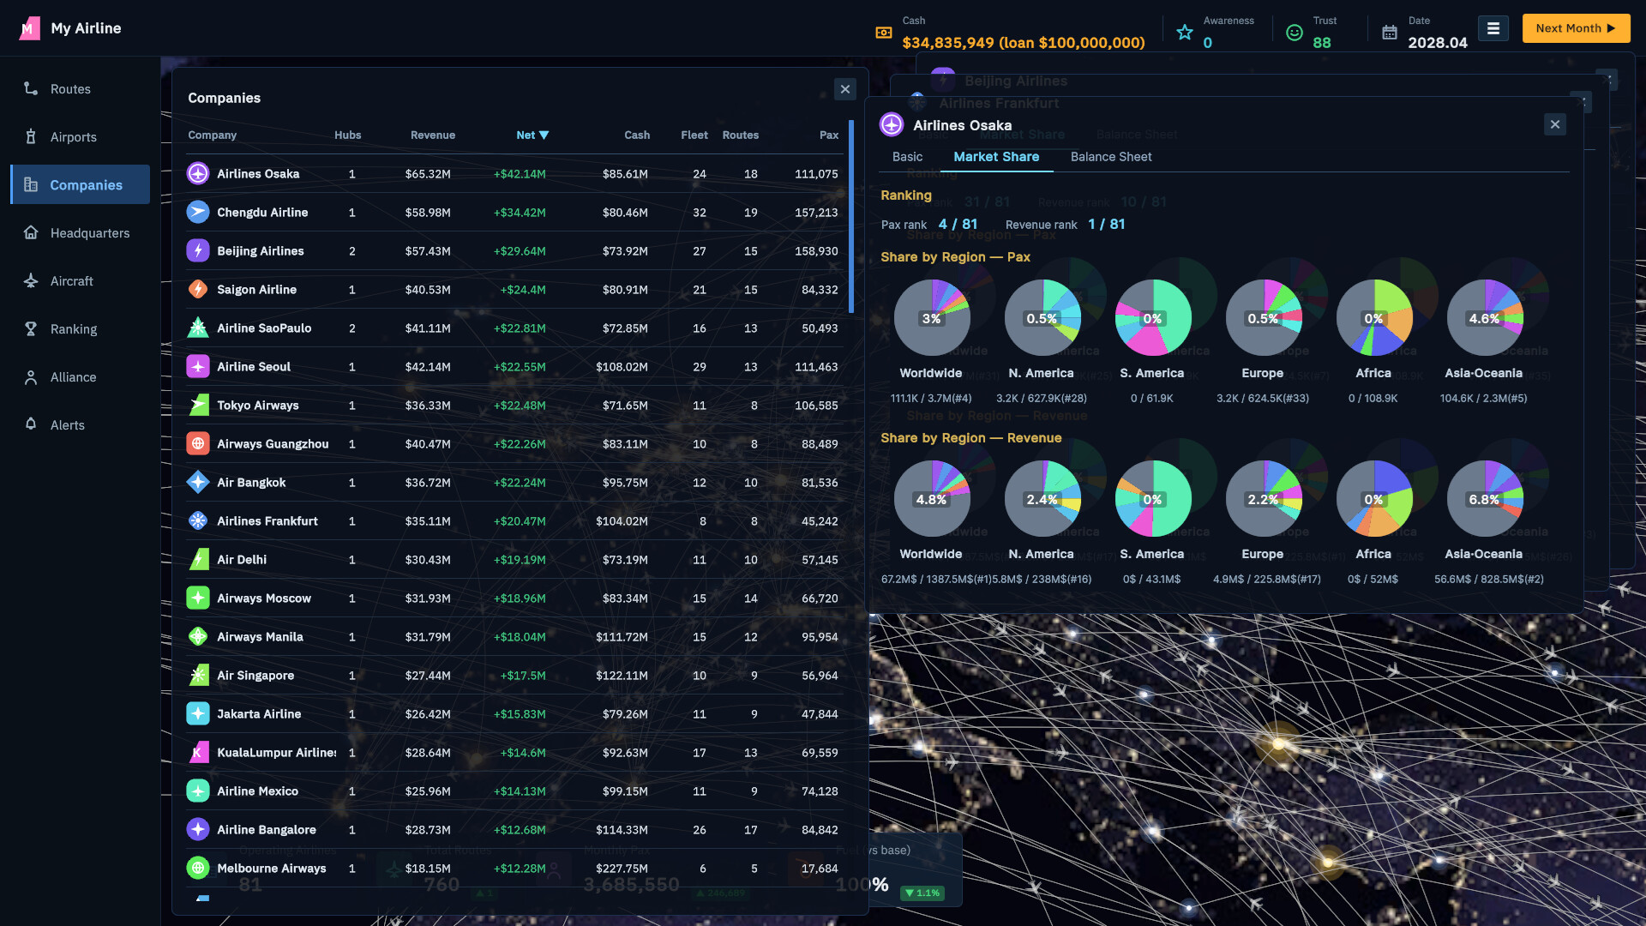Open the Aircraft plane icon
This screenshot has width=1646, height=926.
31,280
